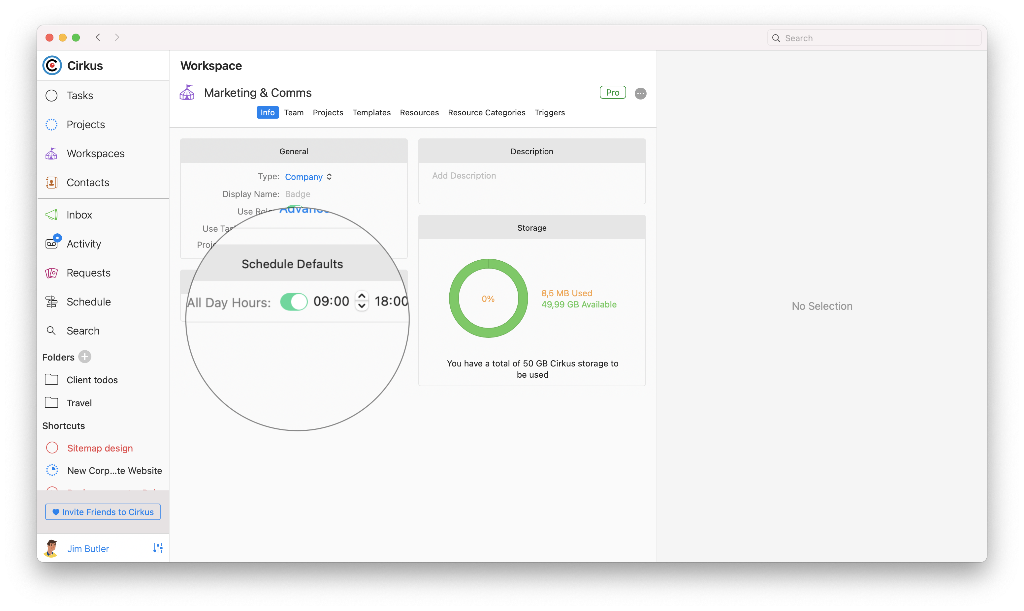The image size is (1024, 611).
Task: Switch to the Team tab
Action: click(x=294, y=112)
